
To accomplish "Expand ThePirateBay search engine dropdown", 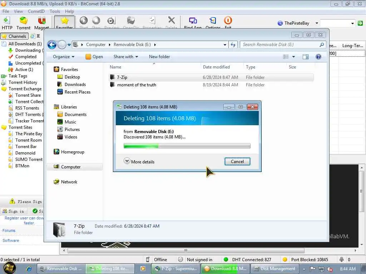I will pyautogui.click(x=317, y=23).
